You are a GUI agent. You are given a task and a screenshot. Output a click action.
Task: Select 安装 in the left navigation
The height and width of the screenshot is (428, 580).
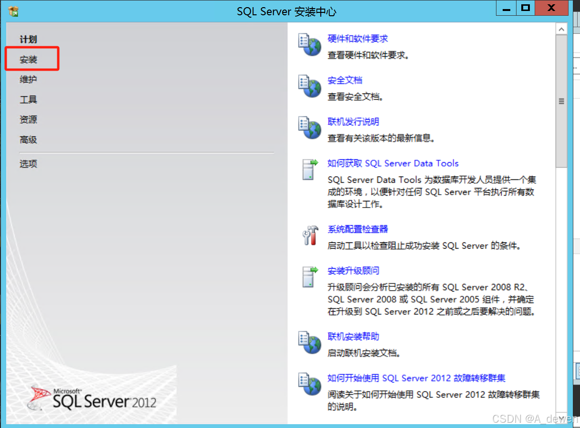pyautogui.click(x=28, y=60)
